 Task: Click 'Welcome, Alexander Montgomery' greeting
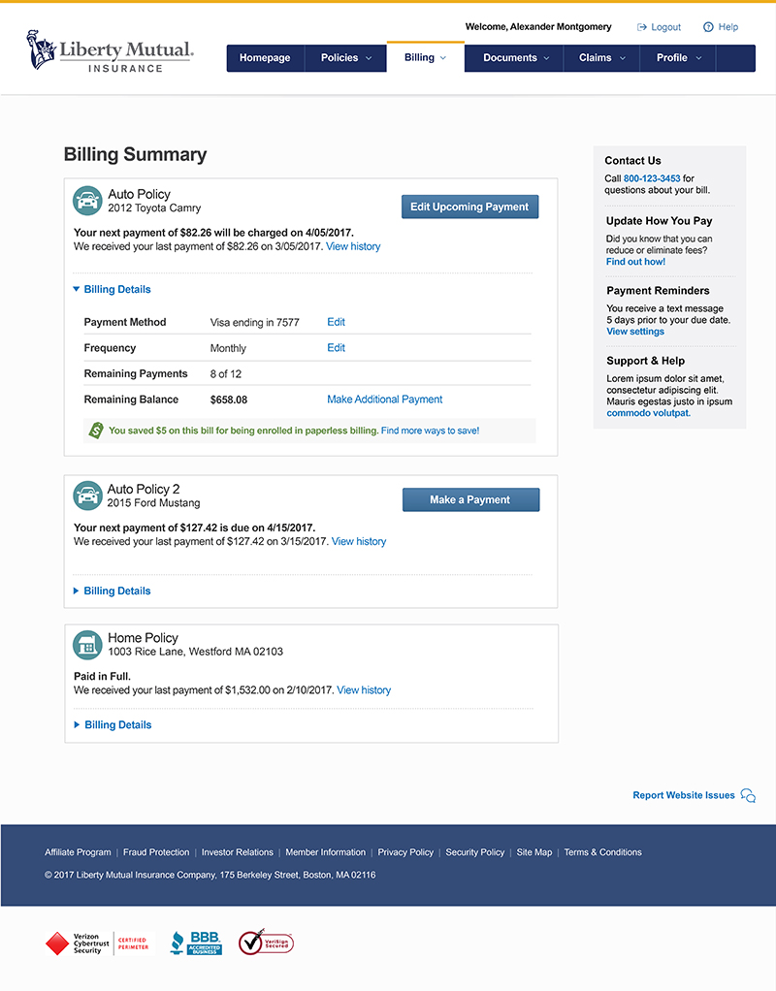point(538,26)
